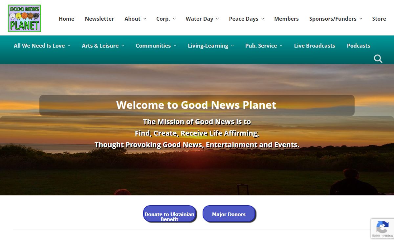Expand the Water Day submenu chevron
This screenshot has height=243, width=394.
[x=217, y=19]
